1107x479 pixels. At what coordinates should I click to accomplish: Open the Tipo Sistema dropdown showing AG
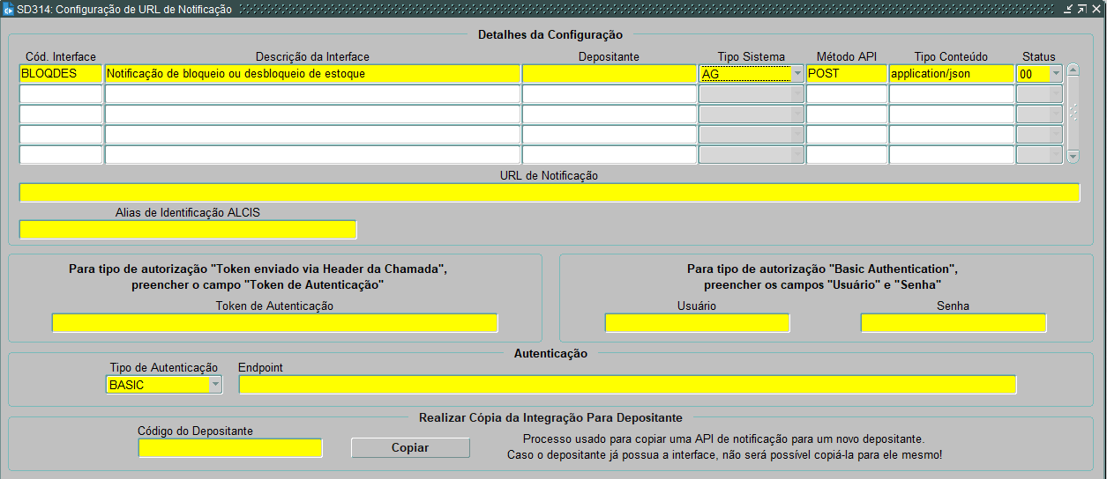(x=797, y=74)
